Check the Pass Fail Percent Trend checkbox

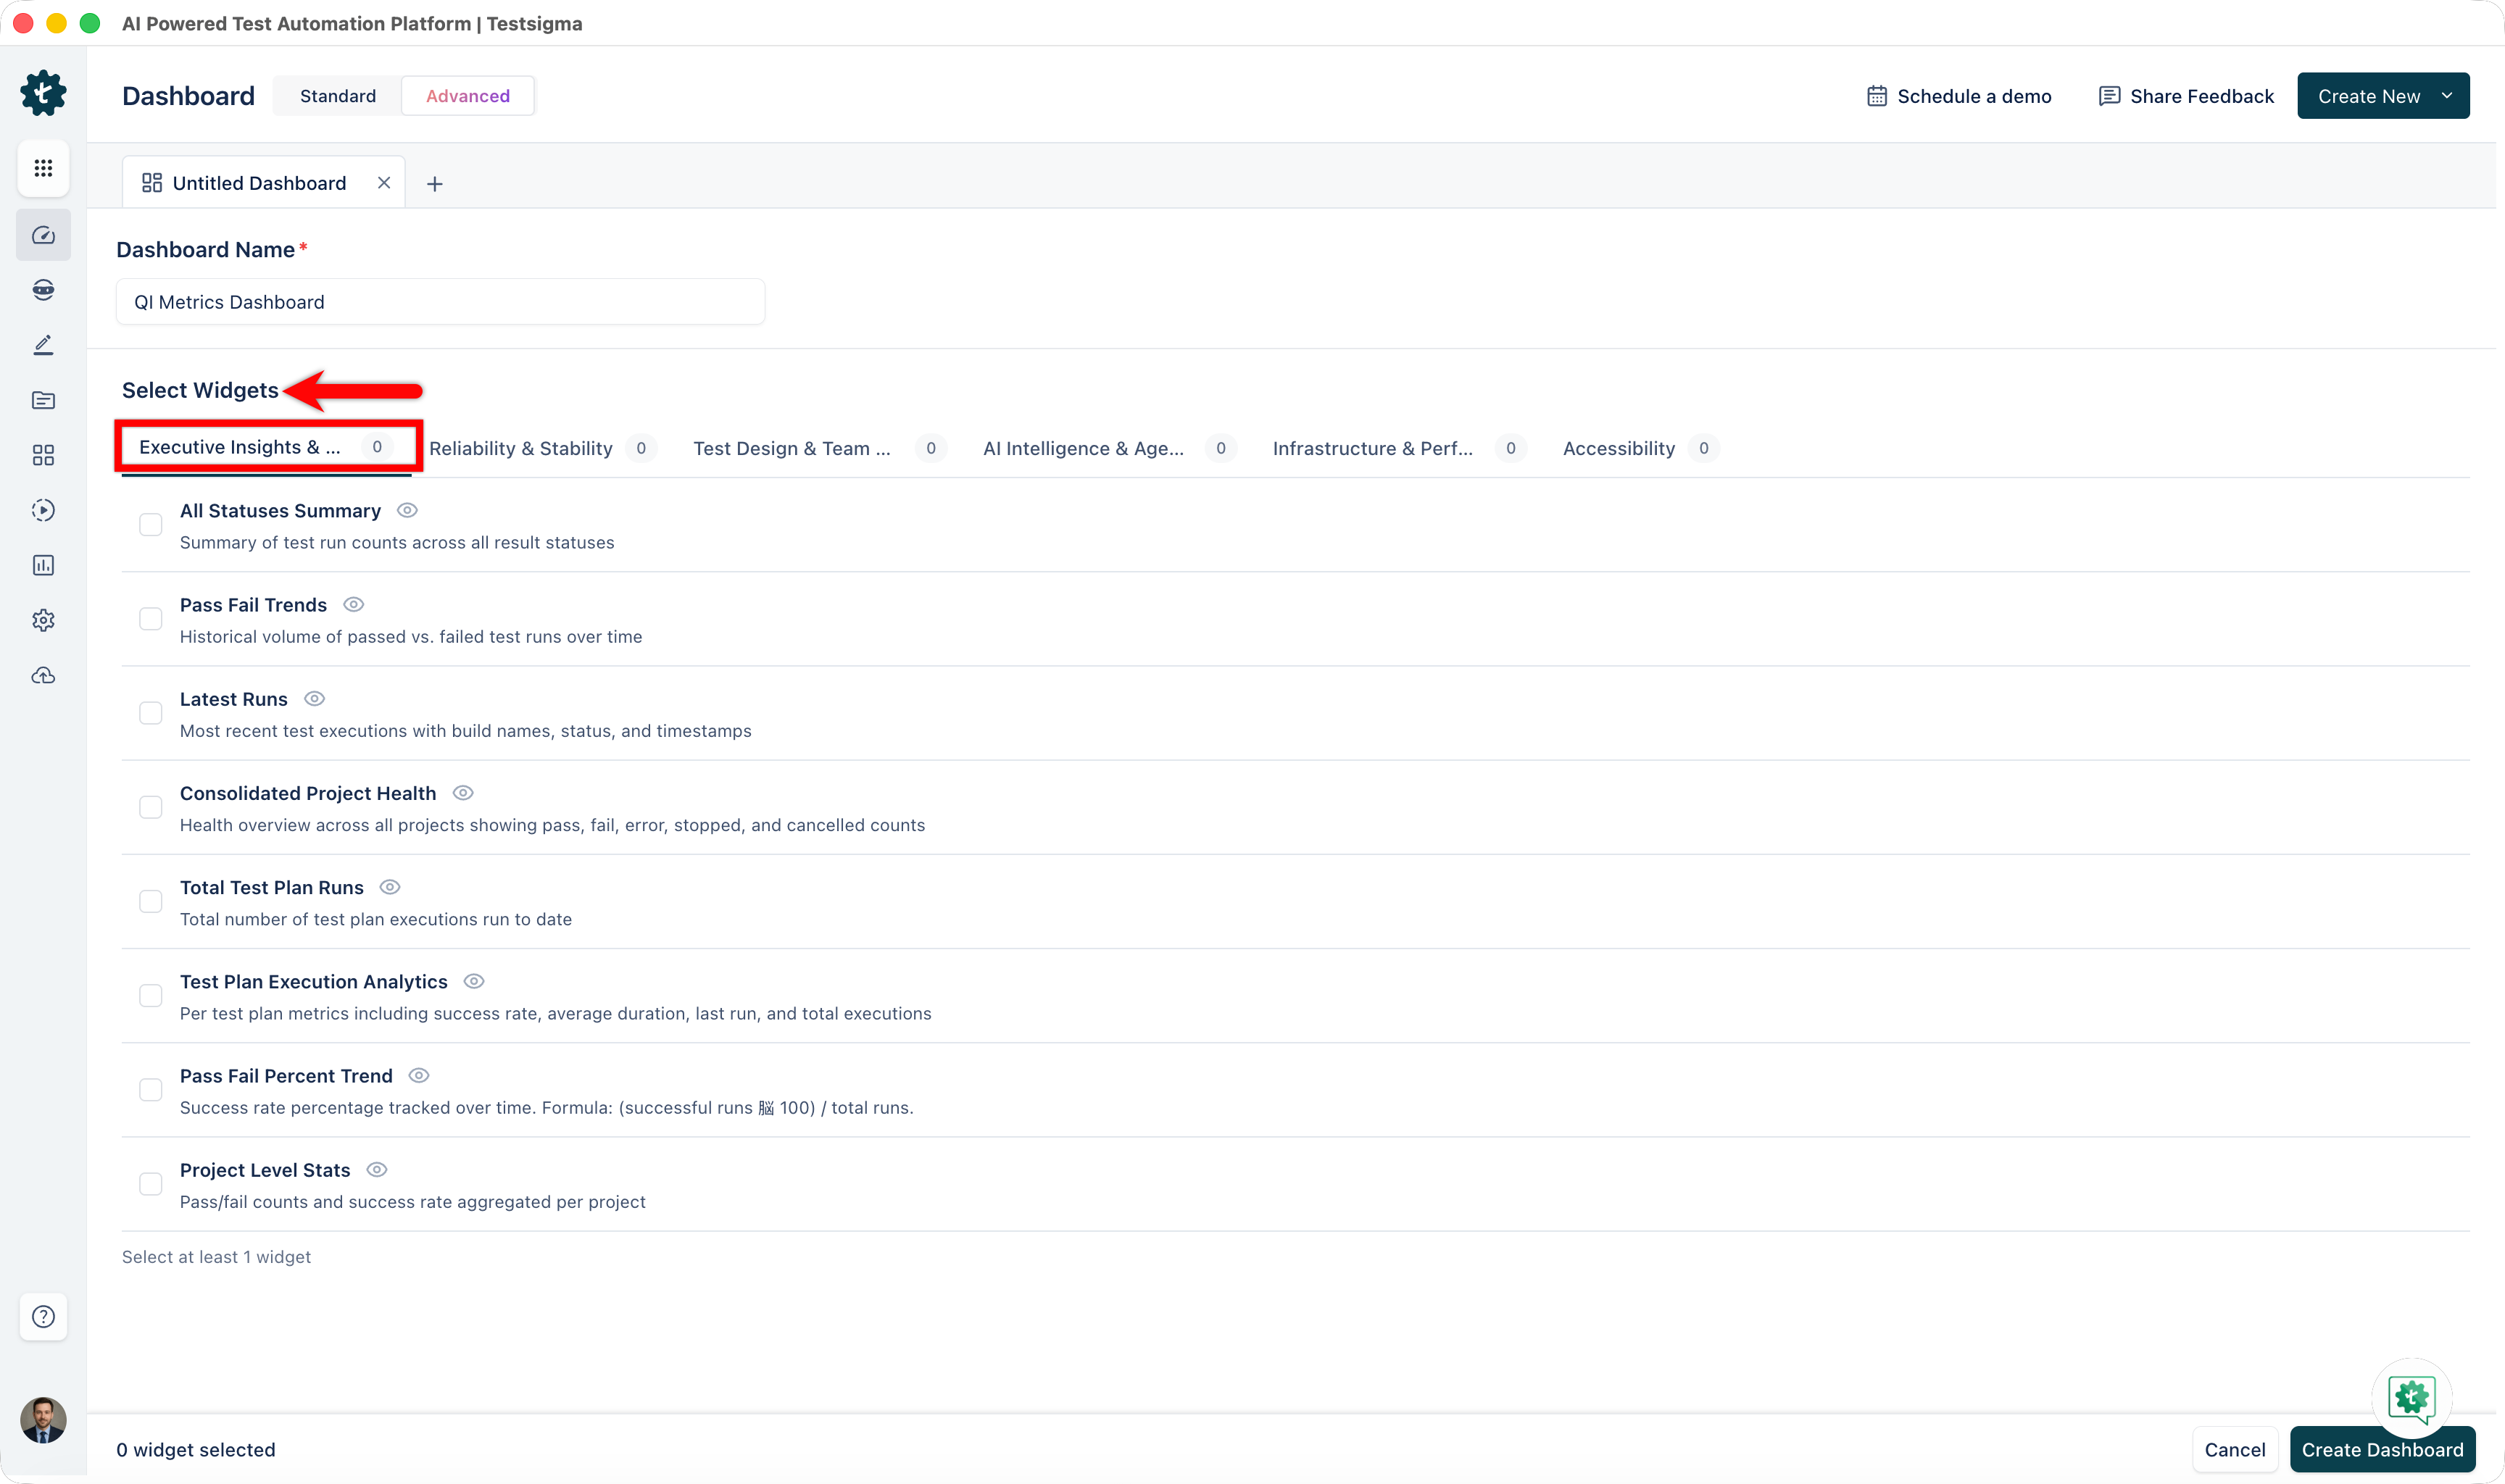pyautogui.click(x=151, y=1090)
